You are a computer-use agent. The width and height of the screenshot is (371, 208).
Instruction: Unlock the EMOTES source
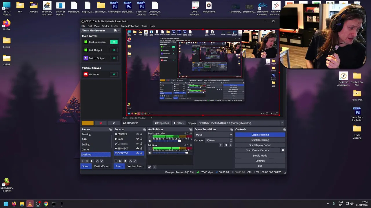[141, 134]
